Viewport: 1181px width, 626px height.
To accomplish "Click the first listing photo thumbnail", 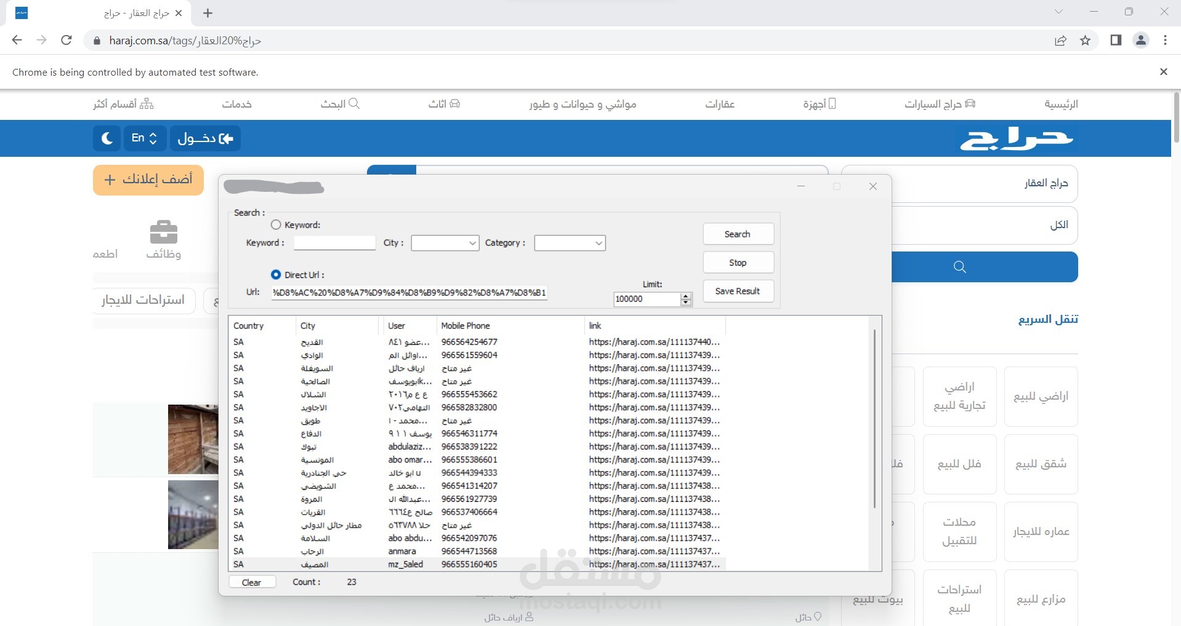I will click(193, 440).
